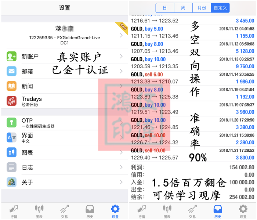Viewport: 257px width, 220px height.
Task: Select the 周 week period segment
Action: click(x=183, y=8)
